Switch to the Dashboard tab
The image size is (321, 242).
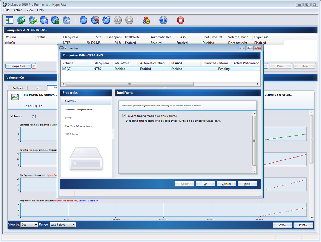18,88
